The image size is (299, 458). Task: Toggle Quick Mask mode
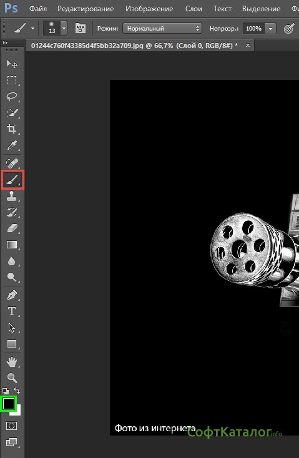[12, 426]
